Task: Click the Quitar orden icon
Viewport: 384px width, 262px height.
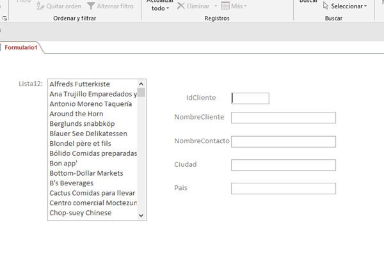Action: click(x=42, y=6)
